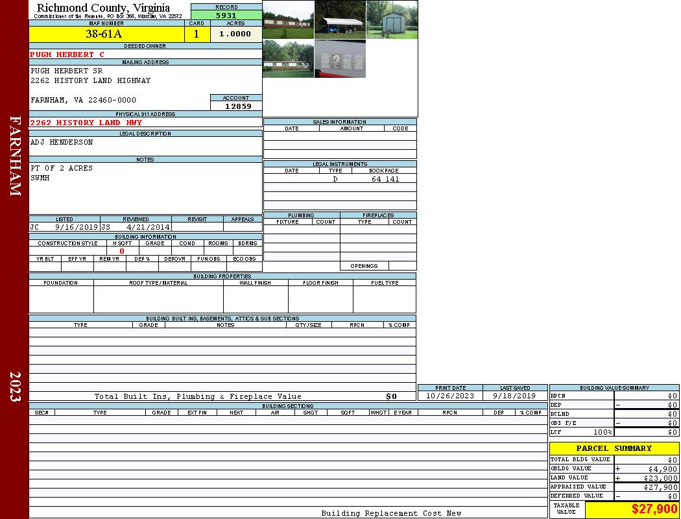Click the record number 5931 field
The width and height of the screenshot is (681, 519).
click(226, 15)
